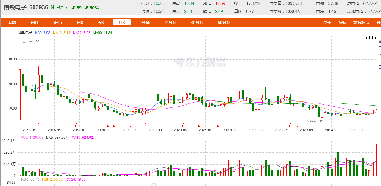Click the RSI6: 68.73 label
Viewport: 381px width, 186px height.
tap(31, 179)
